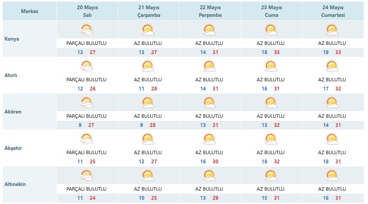Click Ahırlı weather icon for 21 Mayıs
Screen dimensions: 368x204
pyautogui.click(x=148, y=67)
